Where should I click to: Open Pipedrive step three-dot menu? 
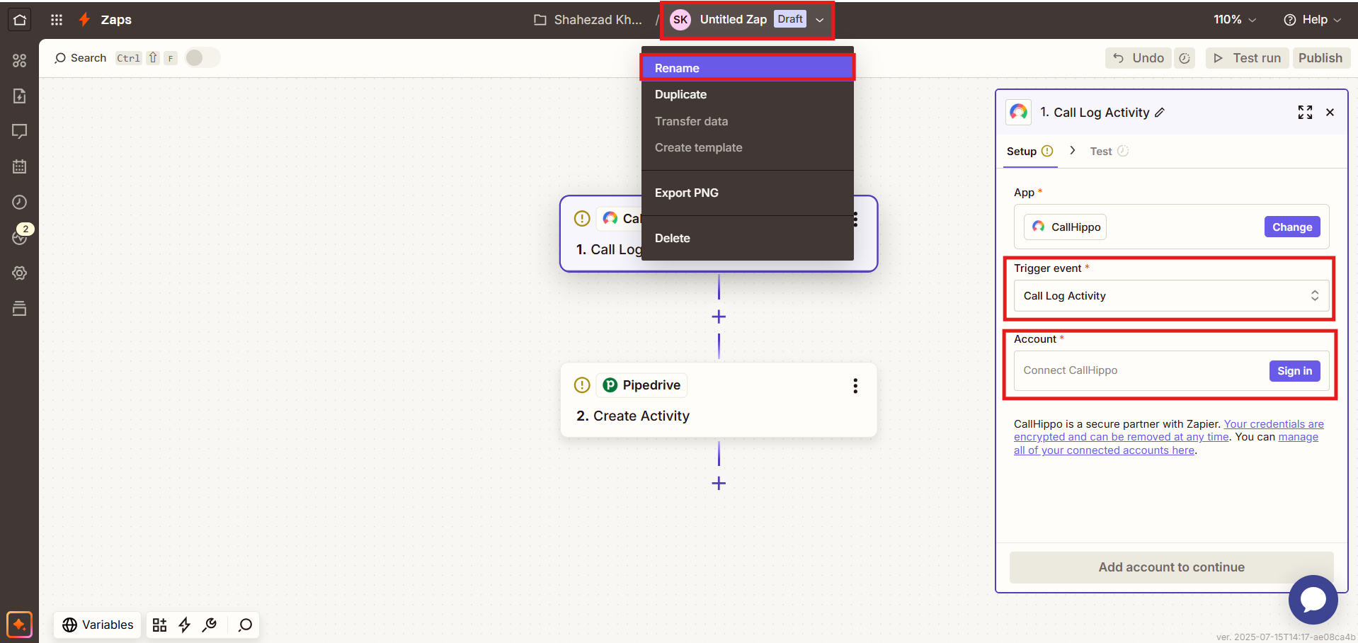coord(855,385)
